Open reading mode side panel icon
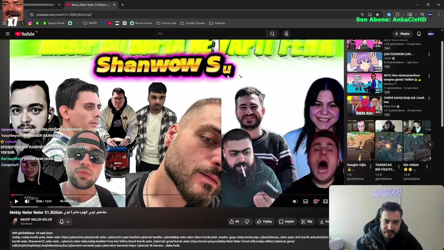444x250 pixels. point(410,15)
